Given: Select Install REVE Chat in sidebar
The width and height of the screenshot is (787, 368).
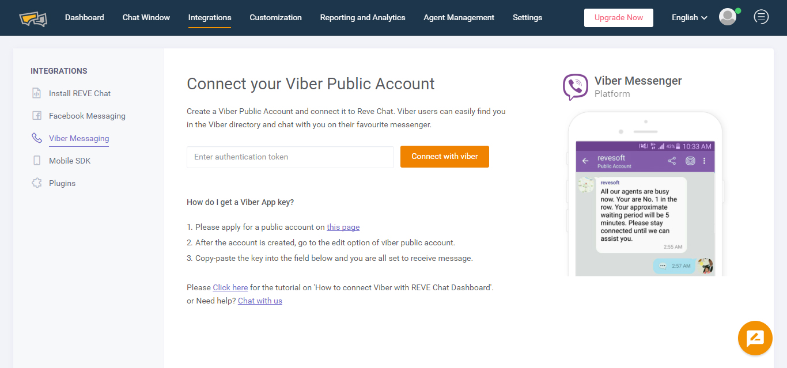Looking at the screenshot, I should (80, 93).
